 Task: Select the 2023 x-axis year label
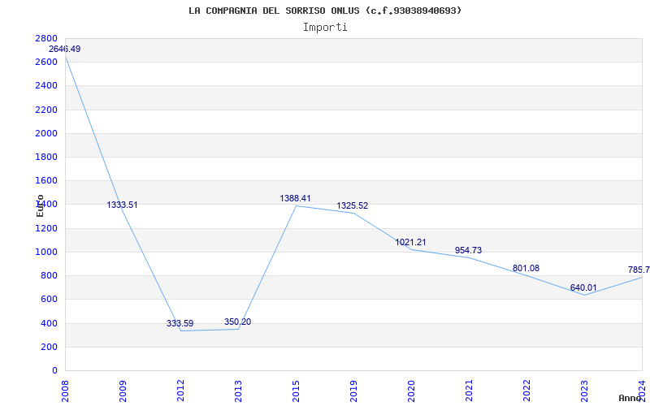(583, 391)
